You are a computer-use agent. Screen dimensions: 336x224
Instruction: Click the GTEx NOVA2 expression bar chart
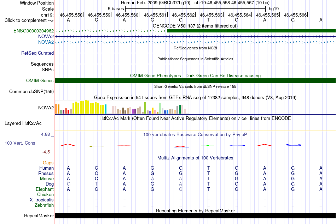coord(122,107)
